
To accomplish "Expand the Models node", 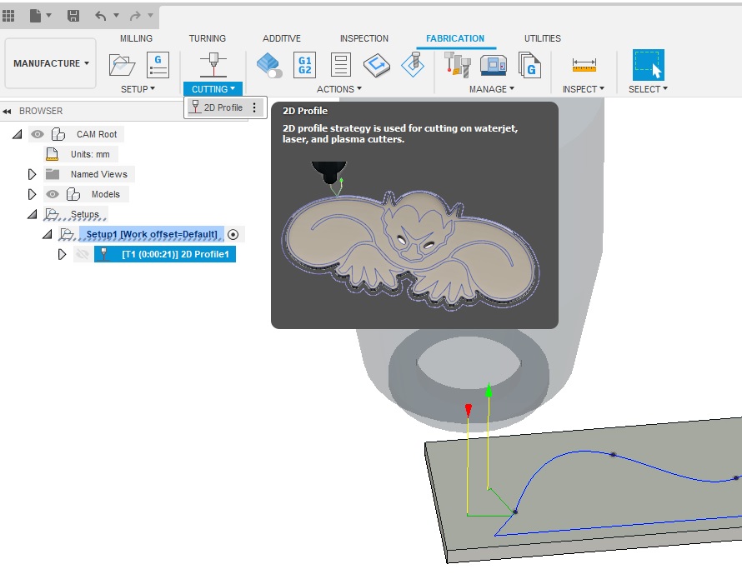I will pyautogui.click(x=33, y=194).
